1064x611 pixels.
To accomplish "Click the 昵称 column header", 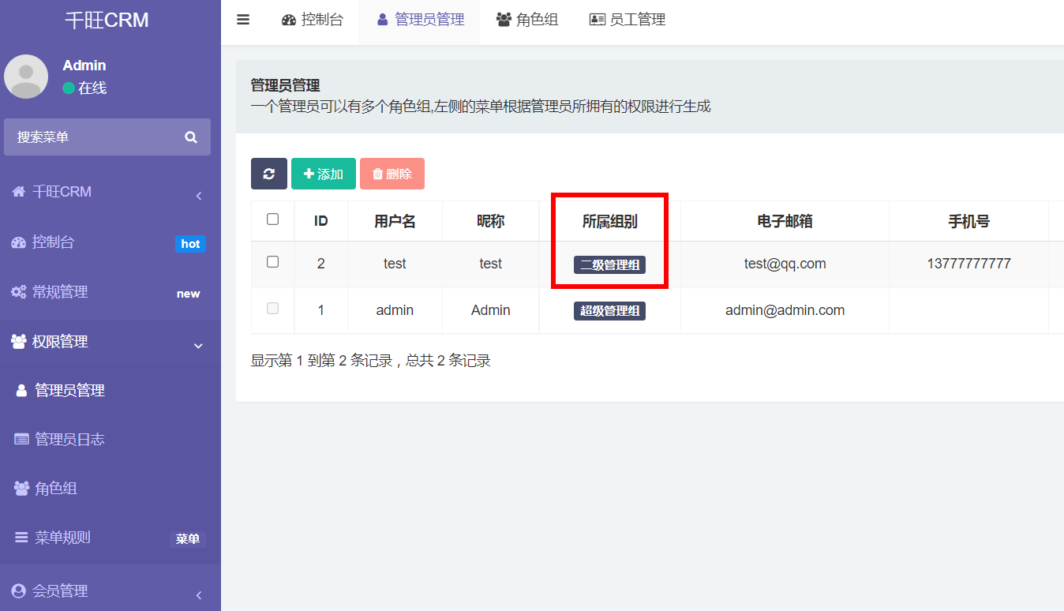I will click(x=490, y=222).
